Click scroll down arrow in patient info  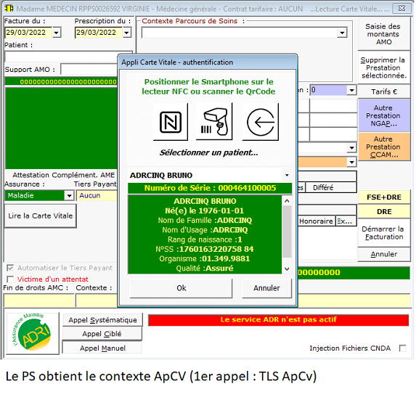[x=287, y=269]
